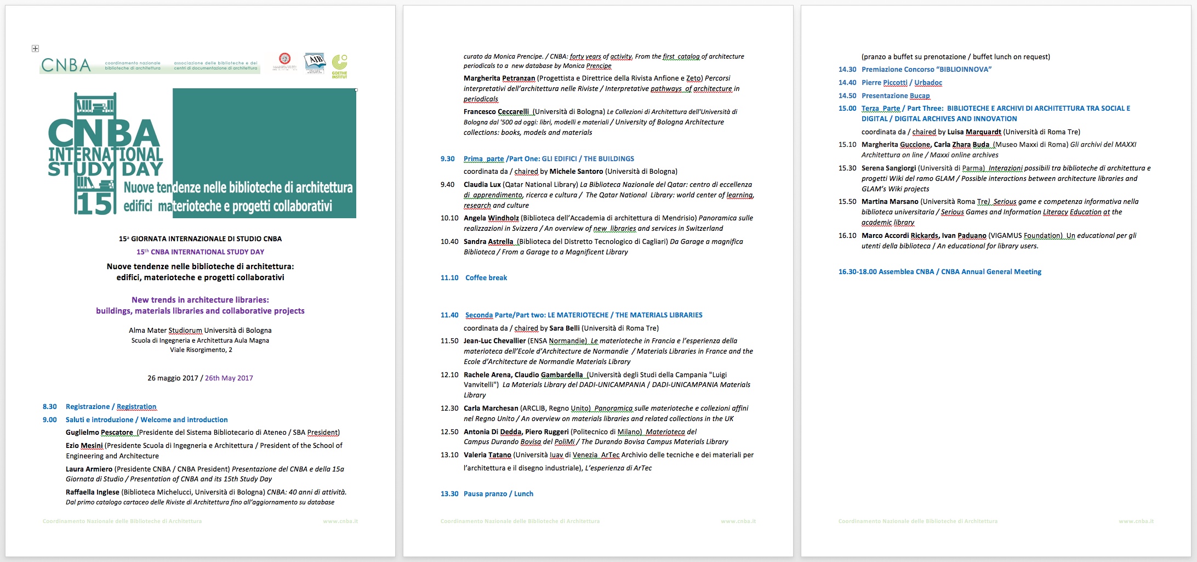The width and height of the screenshot is (1197, 562).
Task: Click the date '26th May 2017'
Action: click(x=229, y=378)
